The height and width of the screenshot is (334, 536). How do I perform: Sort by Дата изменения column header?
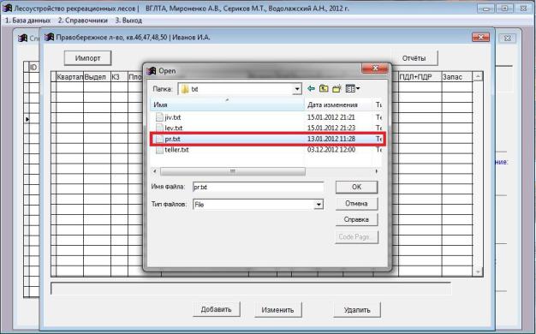point(338,104)
